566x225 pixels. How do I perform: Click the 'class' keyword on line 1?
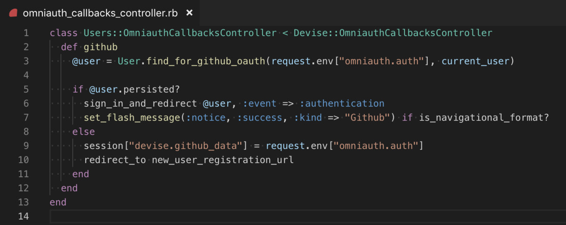(x=64, y=33)
